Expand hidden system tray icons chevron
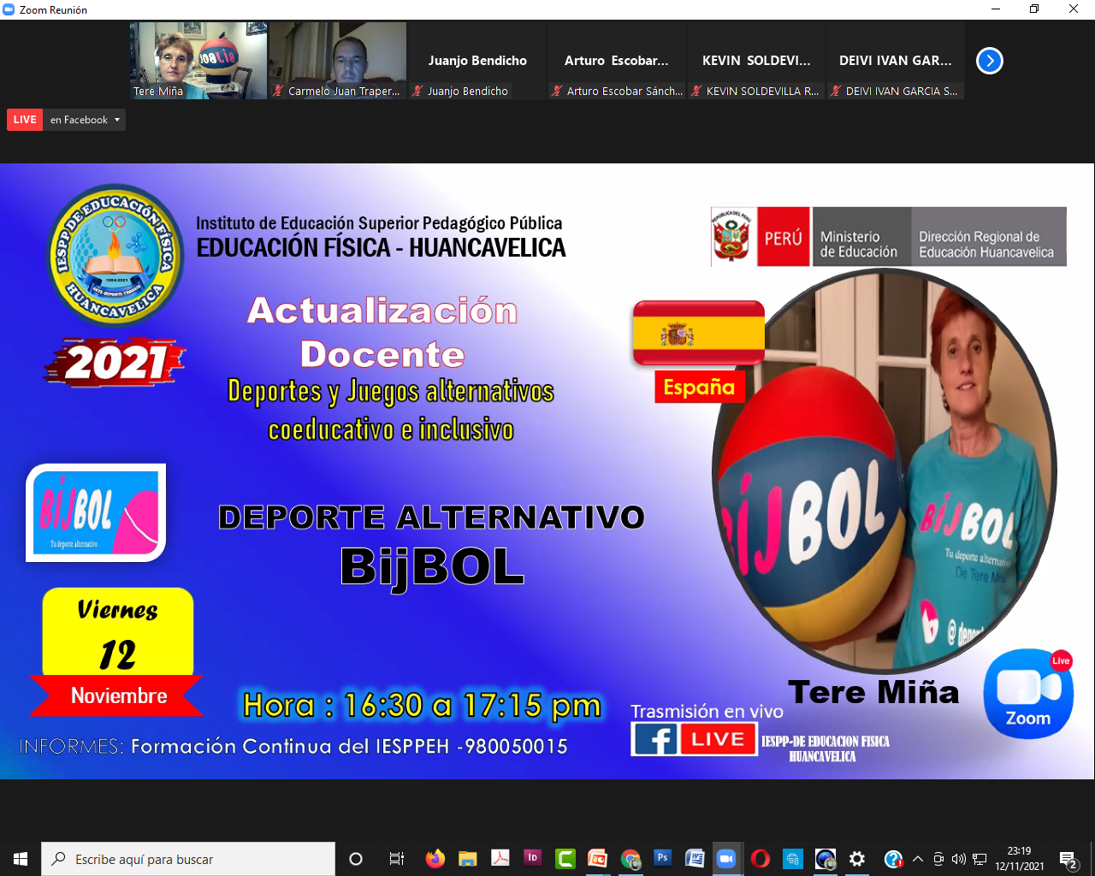The image size is (1095, 876). [x=918, y=859]
